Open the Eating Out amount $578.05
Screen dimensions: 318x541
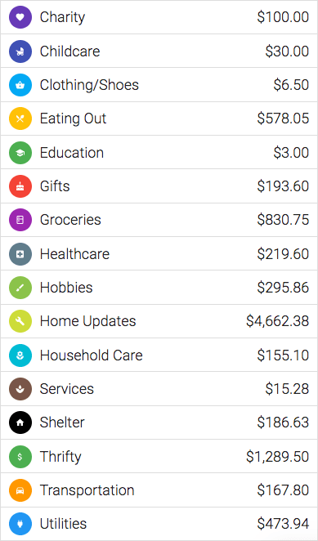click(283, 118)
